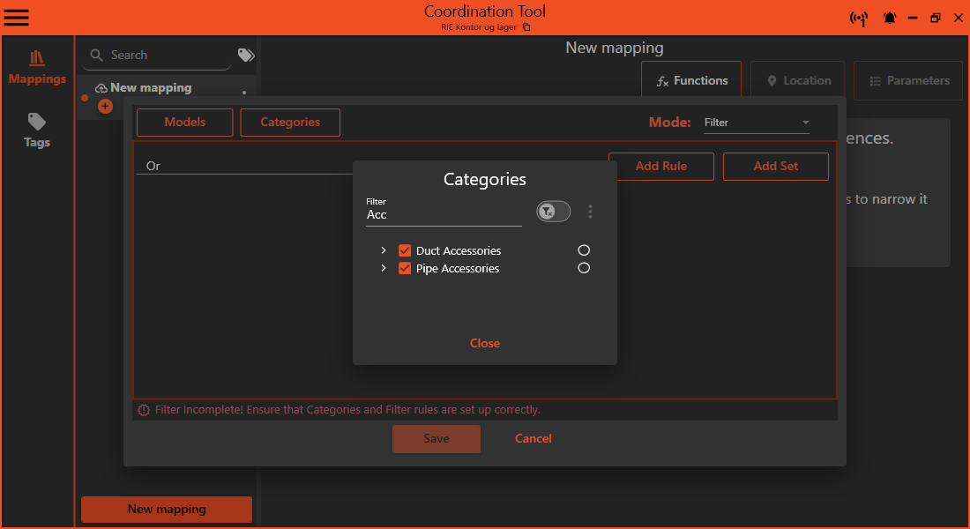Expand the Duct Accessories tree item
Screen dimensions: 970x529
tap(384, 250)
